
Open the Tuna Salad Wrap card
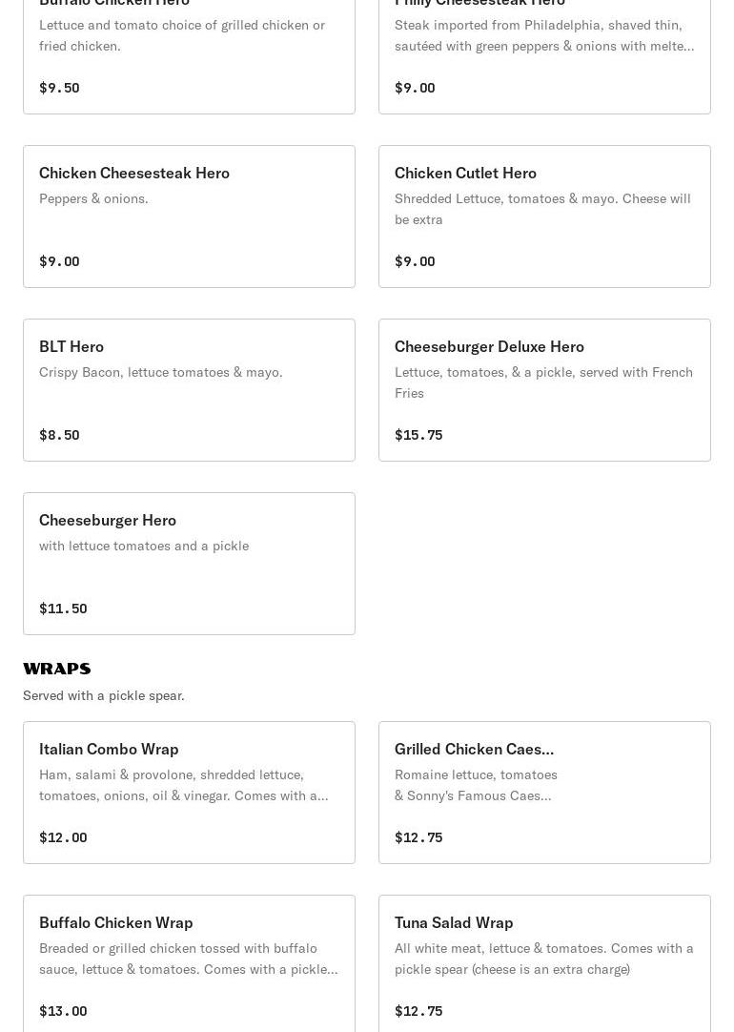coord(544,963)
